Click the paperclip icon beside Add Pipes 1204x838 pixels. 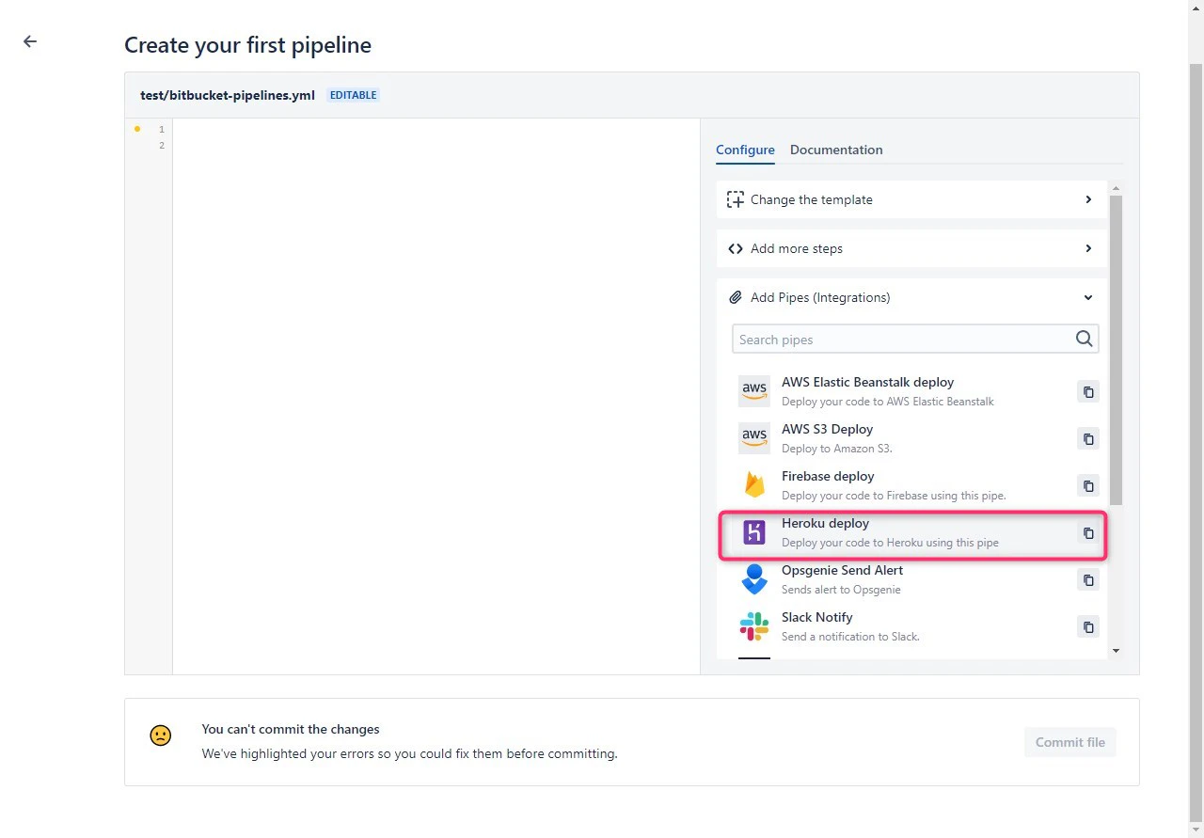click(x=736, y=297)
